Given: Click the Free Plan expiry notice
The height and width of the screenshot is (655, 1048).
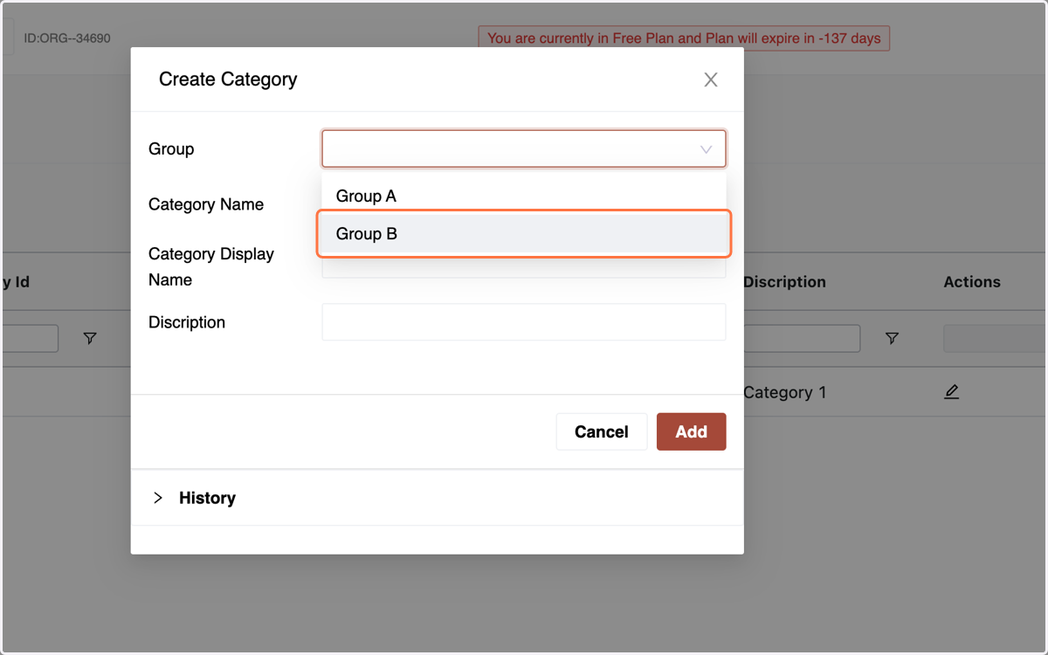Looking at the screenshot, I should tap(684, 38).
